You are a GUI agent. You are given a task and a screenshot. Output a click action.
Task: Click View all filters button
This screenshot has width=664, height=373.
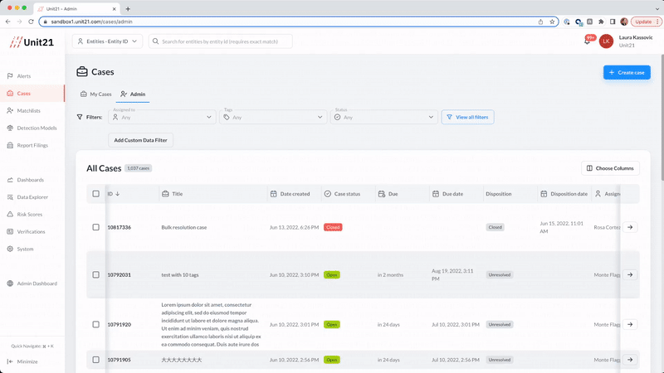pyautogui.click(x=467, y=117)
